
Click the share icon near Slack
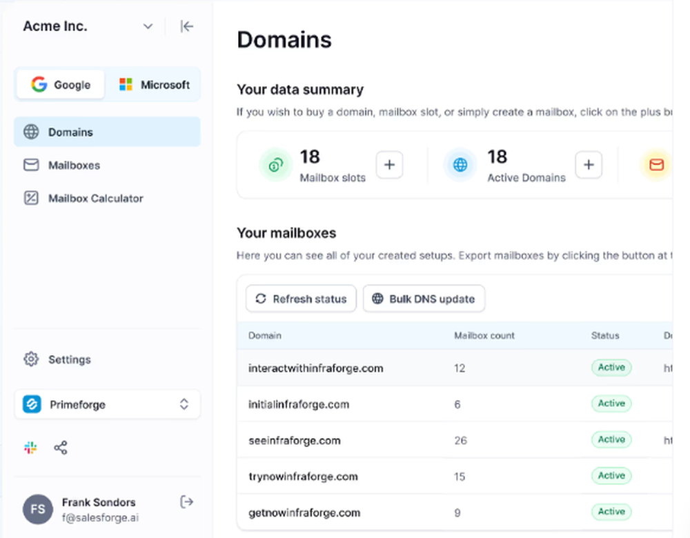pos(61,448)
